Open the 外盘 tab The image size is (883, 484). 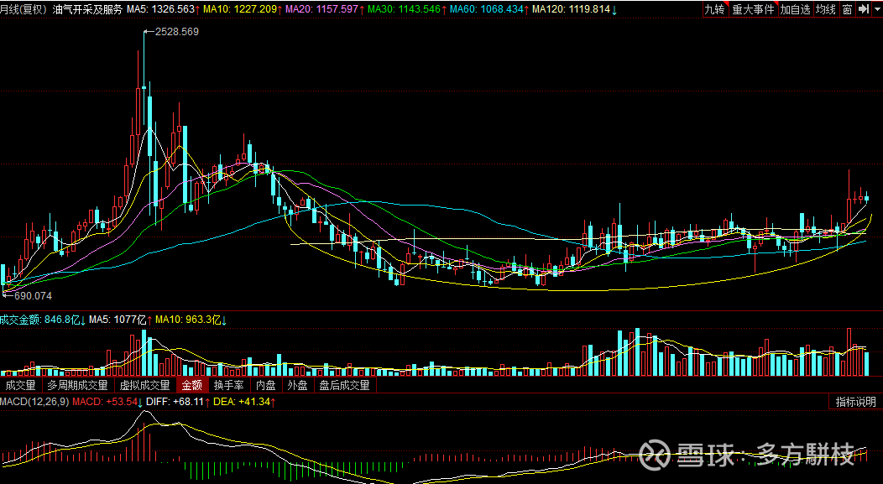pos(297,385)
